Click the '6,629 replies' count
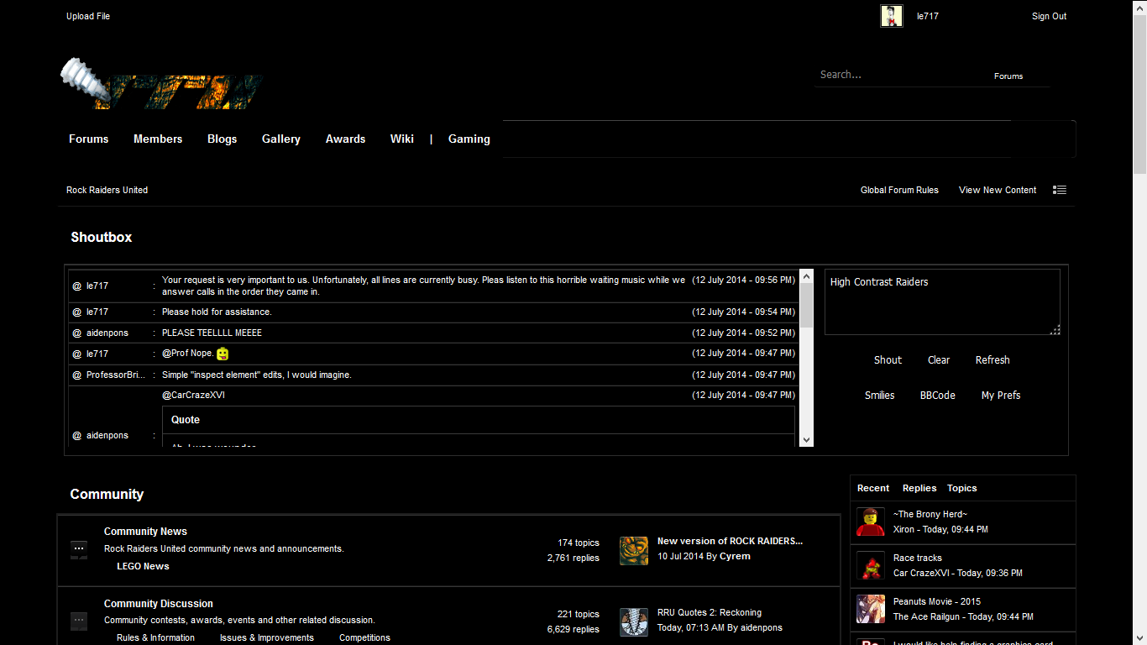The height and width of the screenshot is (645, 1147). pos(573,629)
